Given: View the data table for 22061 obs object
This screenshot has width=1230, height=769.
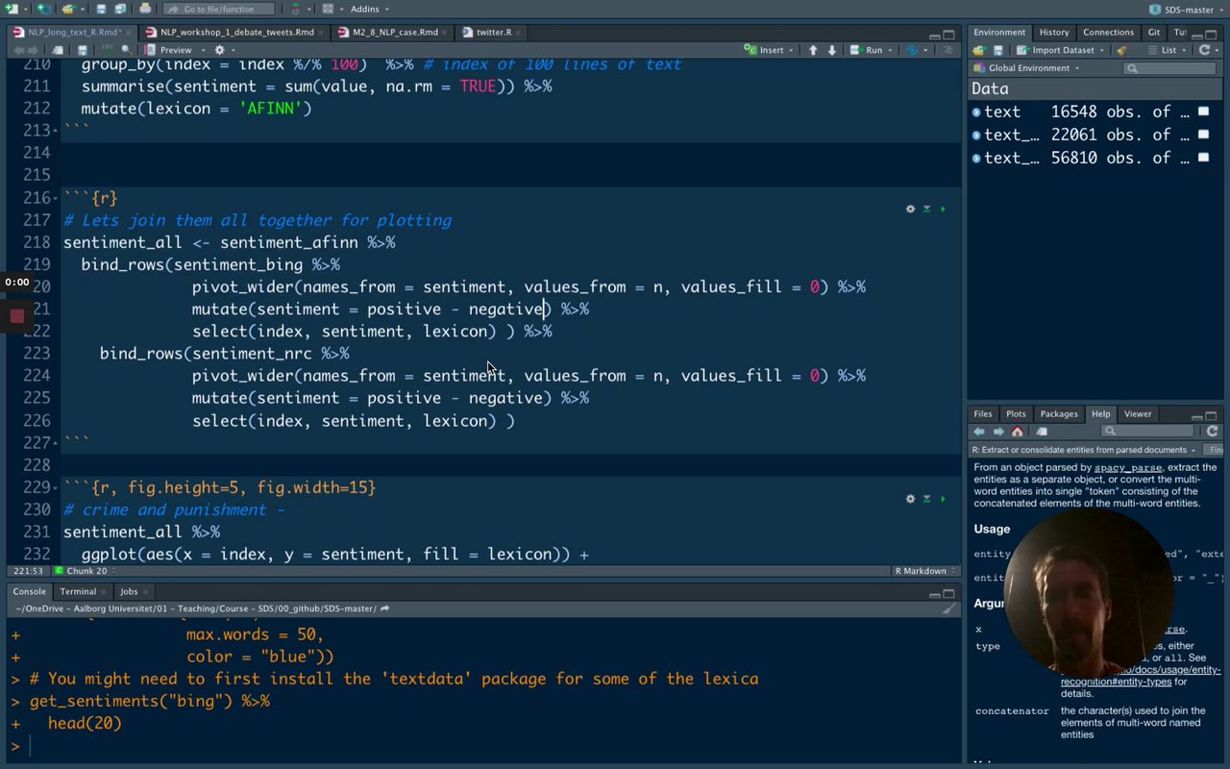Looking at the screenshot, I should pos(1203,136).
